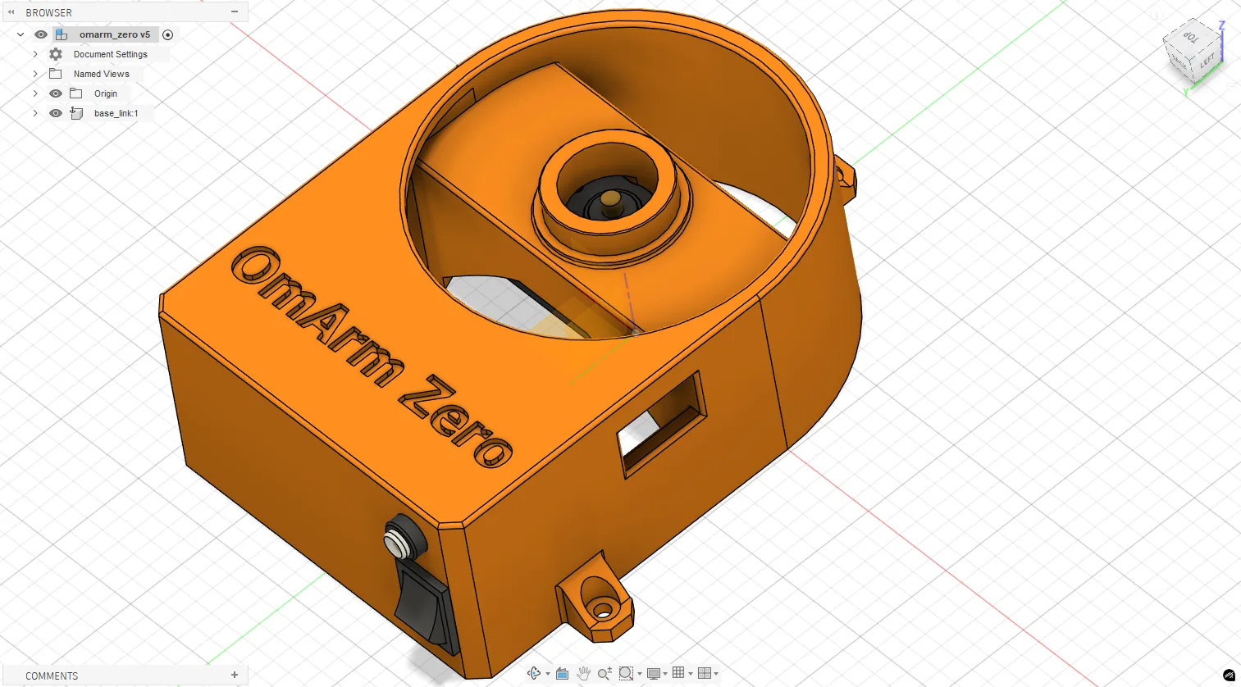This screenshot has width=1241, height=687.
Task: Select the Document Settings row
Action: tap(111, 54)
